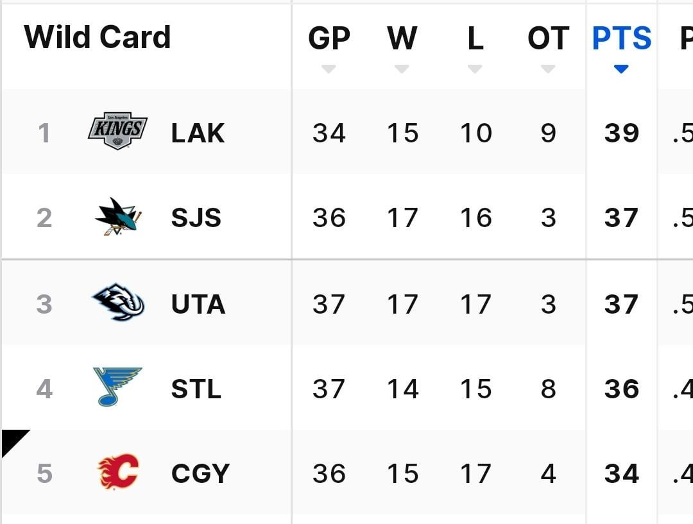Open the SJS team page link
Screen dimensions: 693x524
coord(196,218)
